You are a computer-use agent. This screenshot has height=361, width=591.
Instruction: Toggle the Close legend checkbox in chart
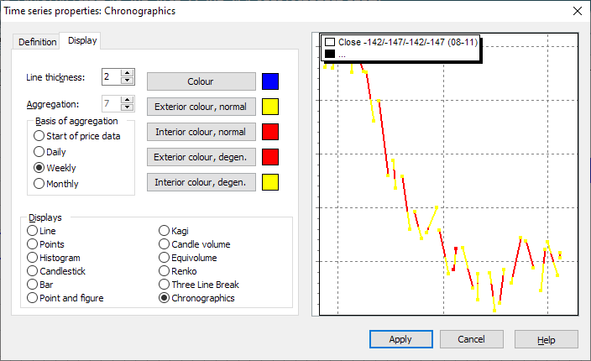[330, 41]
